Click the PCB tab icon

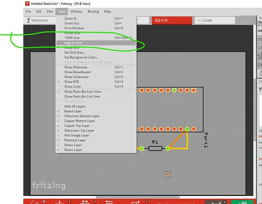point(157,20)
